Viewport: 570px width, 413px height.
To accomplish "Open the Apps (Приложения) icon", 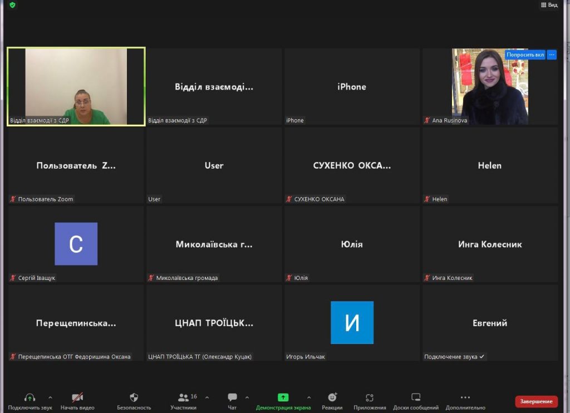I will 370,397.
